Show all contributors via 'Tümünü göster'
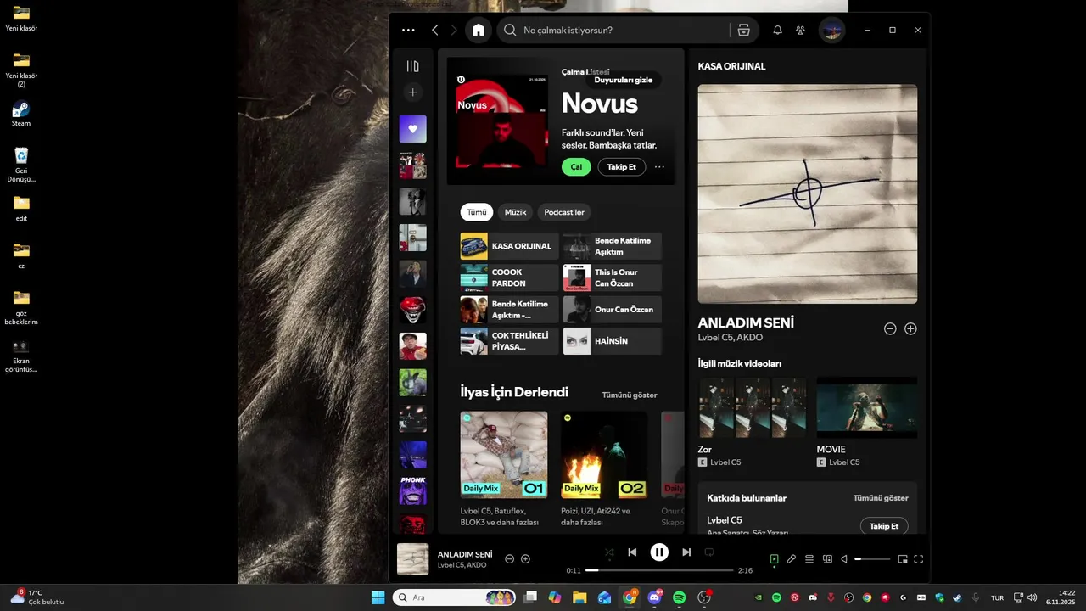 coord(881,498)
